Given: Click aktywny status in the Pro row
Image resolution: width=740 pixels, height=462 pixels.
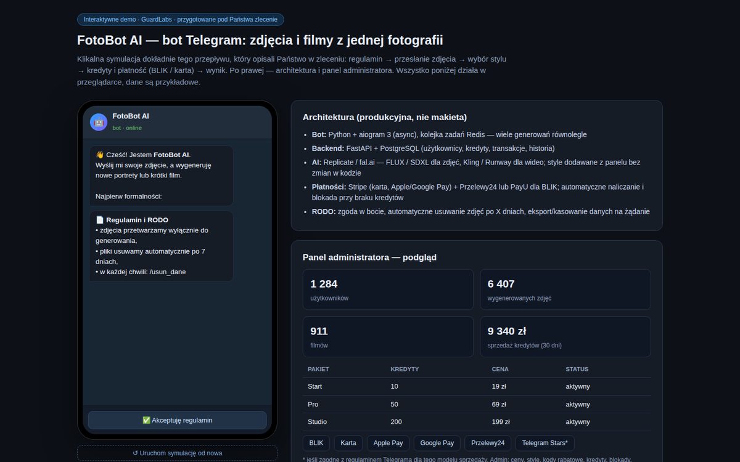Looking at the screenshot, I should pos(578,404).
